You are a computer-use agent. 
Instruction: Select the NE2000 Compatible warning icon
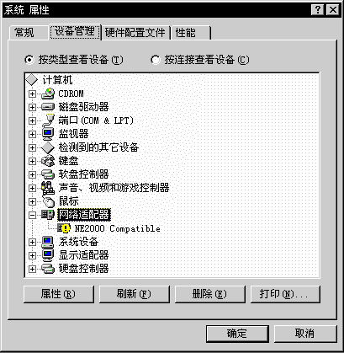(x=64, y=228)
